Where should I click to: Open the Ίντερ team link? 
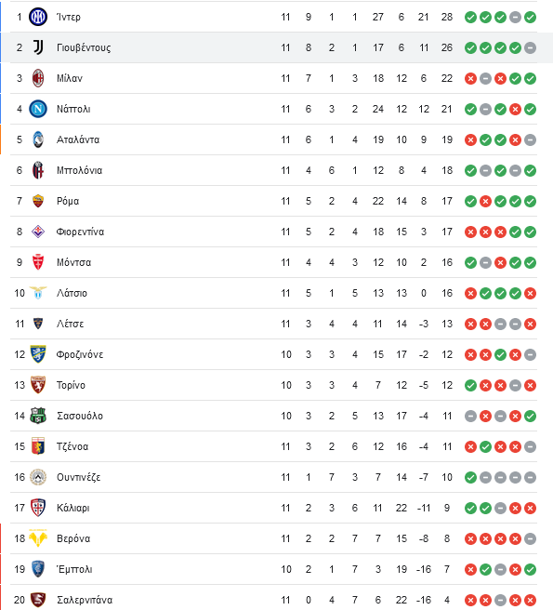tap(69, 17)
